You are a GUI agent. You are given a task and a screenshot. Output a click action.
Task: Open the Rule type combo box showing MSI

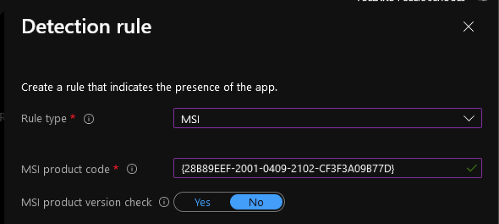(x=327, y=118)
